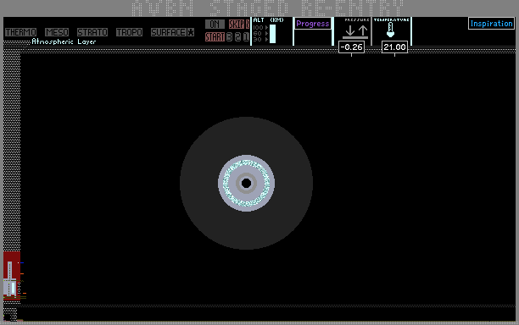Select the THERMO atmospheric layer
519x325 pixels.
point(20,32)
